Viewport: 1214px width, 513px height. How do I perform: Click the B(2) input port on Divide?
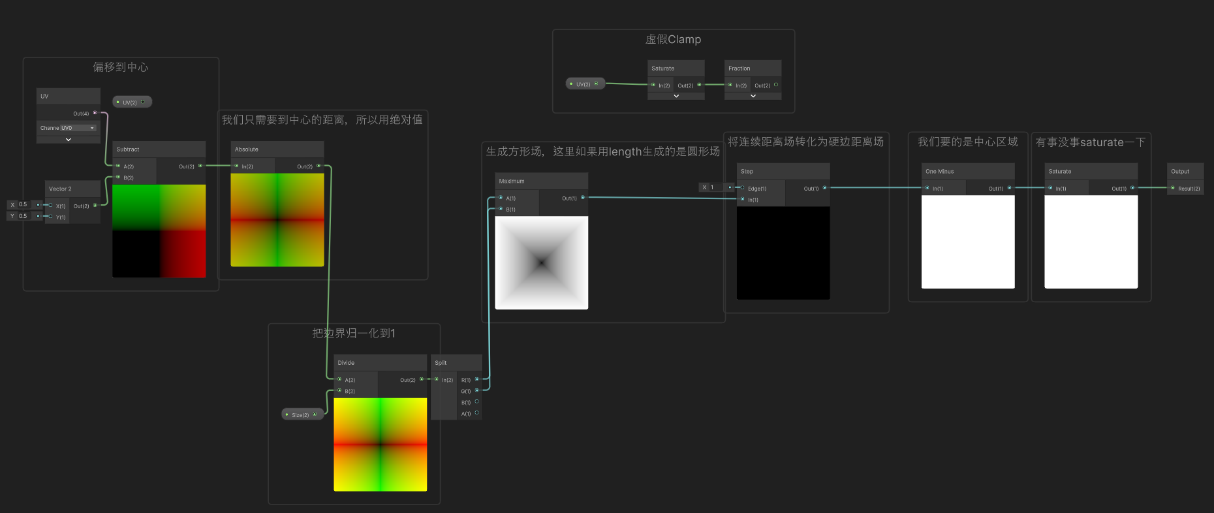coord(339,390)
